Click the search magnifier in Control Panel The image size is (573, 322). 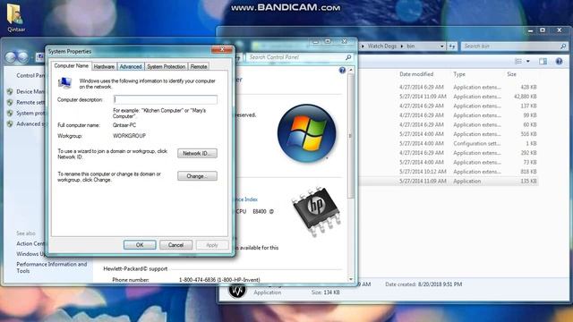(x=348, y=57)
